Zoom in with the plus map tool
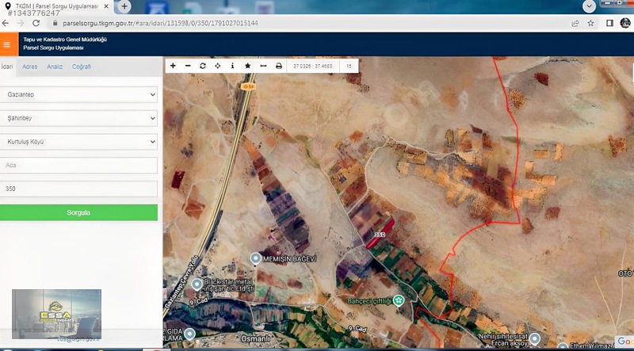The height and width of the screenshot is (351, 634). 173,66
